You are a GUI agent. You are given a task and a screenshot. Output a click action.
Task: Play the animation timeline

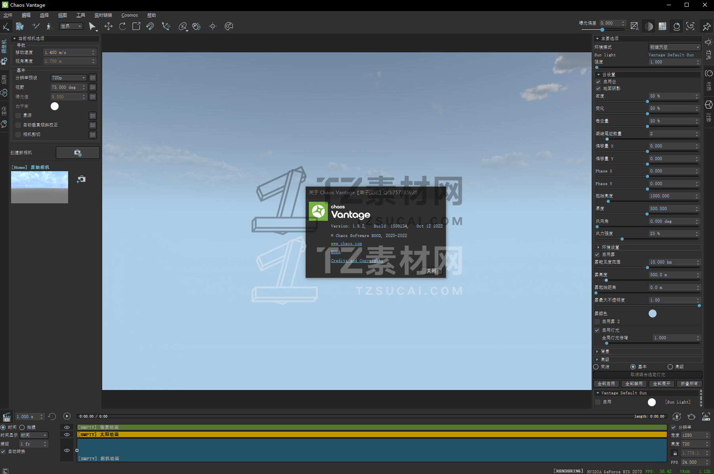(x=67, y=416)
